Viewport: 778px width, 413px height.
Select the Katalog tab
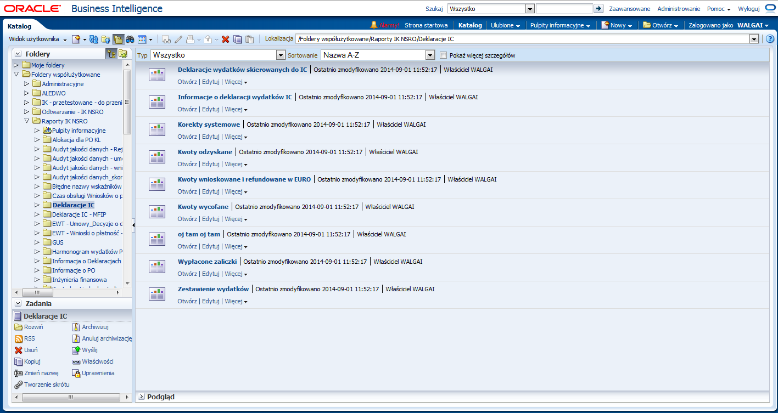19,26
